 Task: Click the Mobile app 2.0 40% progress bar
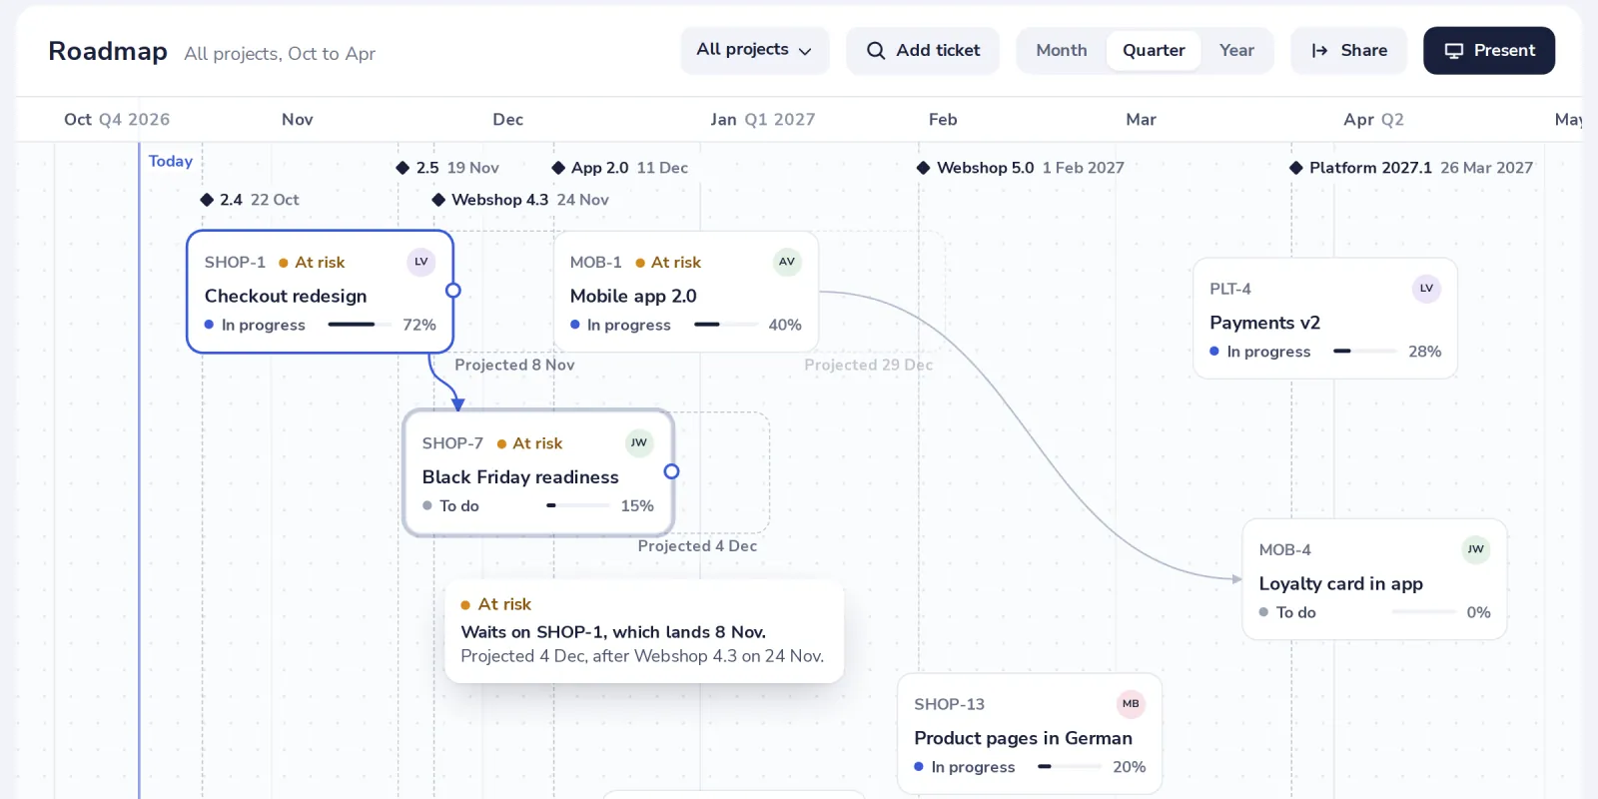pos(726,325)
